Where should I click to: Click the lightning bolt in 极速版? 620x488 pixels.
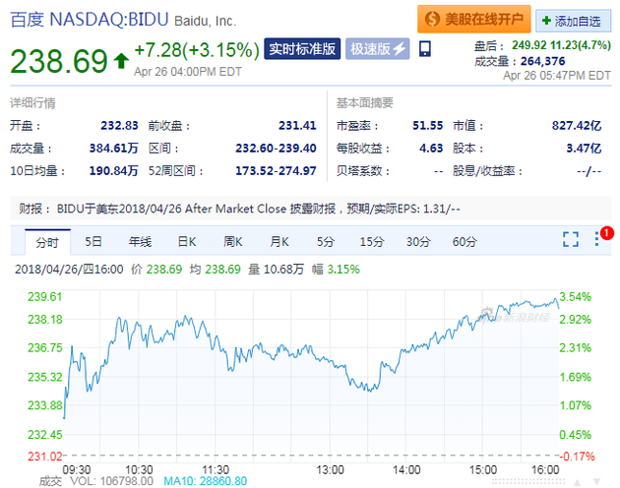pos(400,49)
